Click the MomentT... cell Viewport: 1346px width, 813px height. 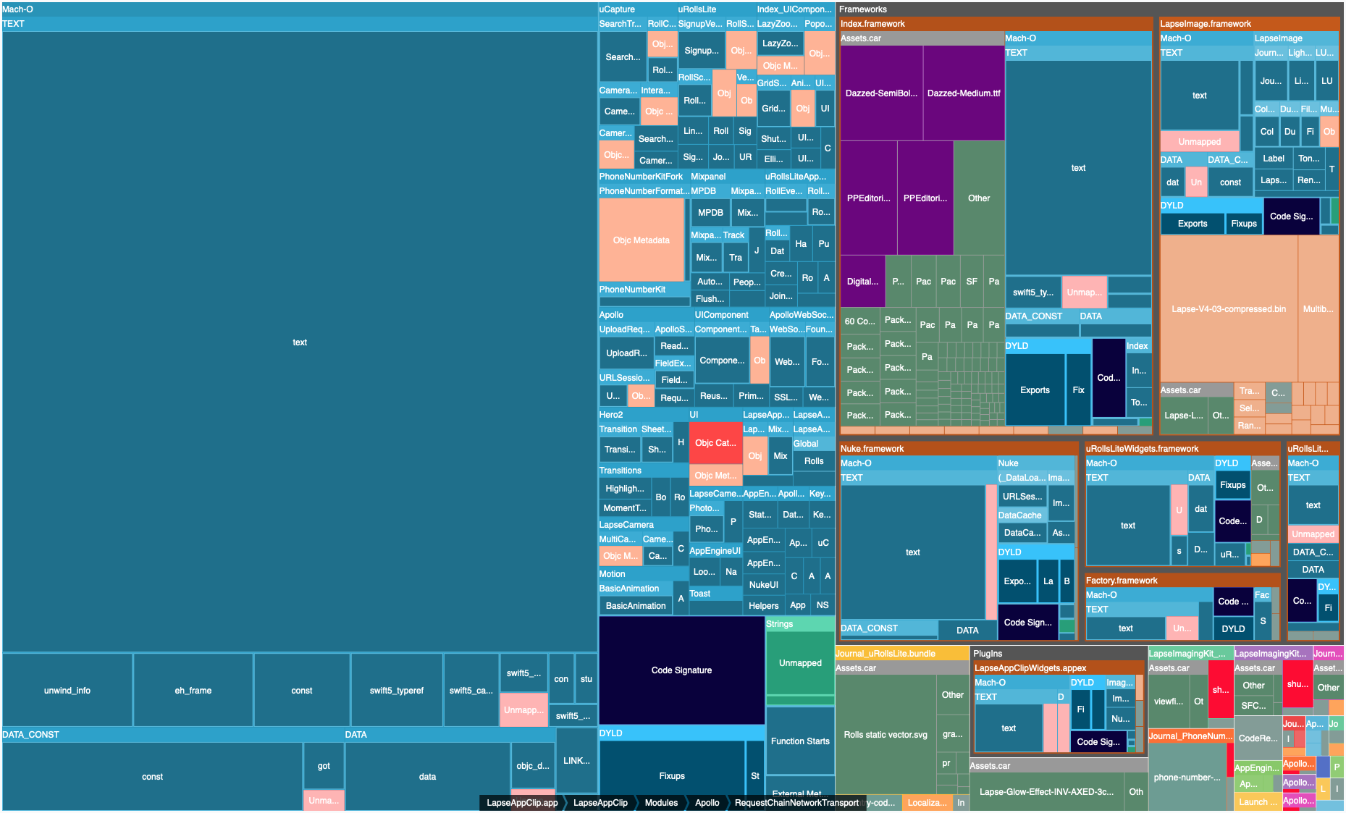click(x=624, y=507)
